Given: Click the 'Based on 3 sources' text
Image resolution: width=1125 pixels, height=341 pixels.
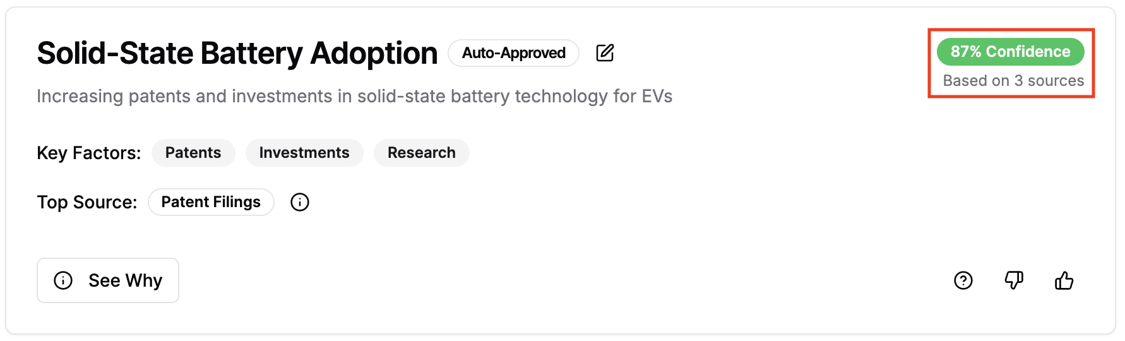Looking at the screenshot, I should click(x=1013, y=81).
